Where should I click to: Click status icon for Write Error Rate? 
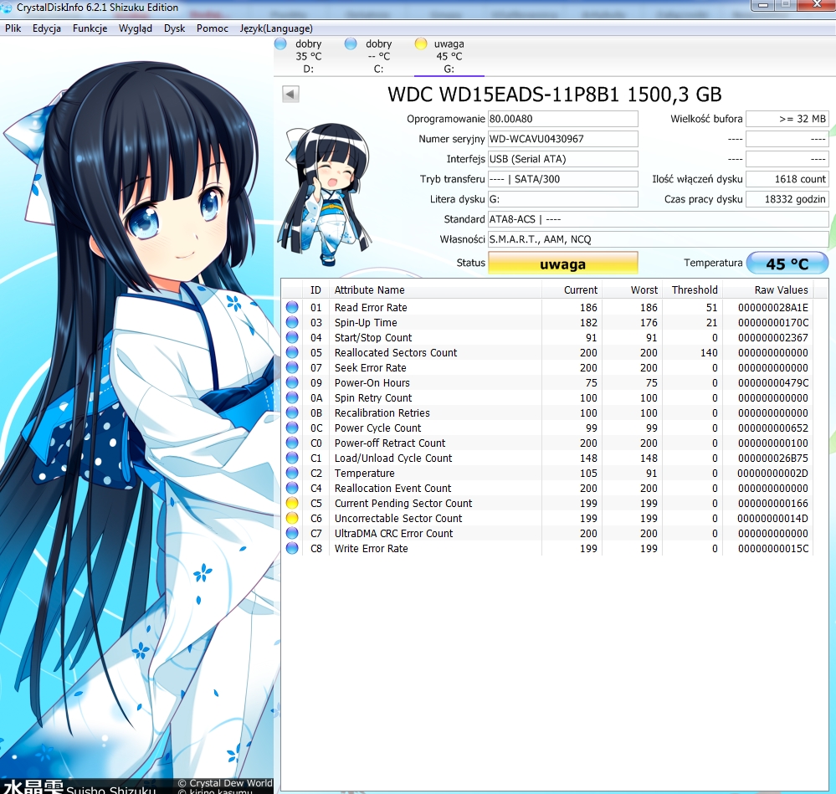[292, 548]
